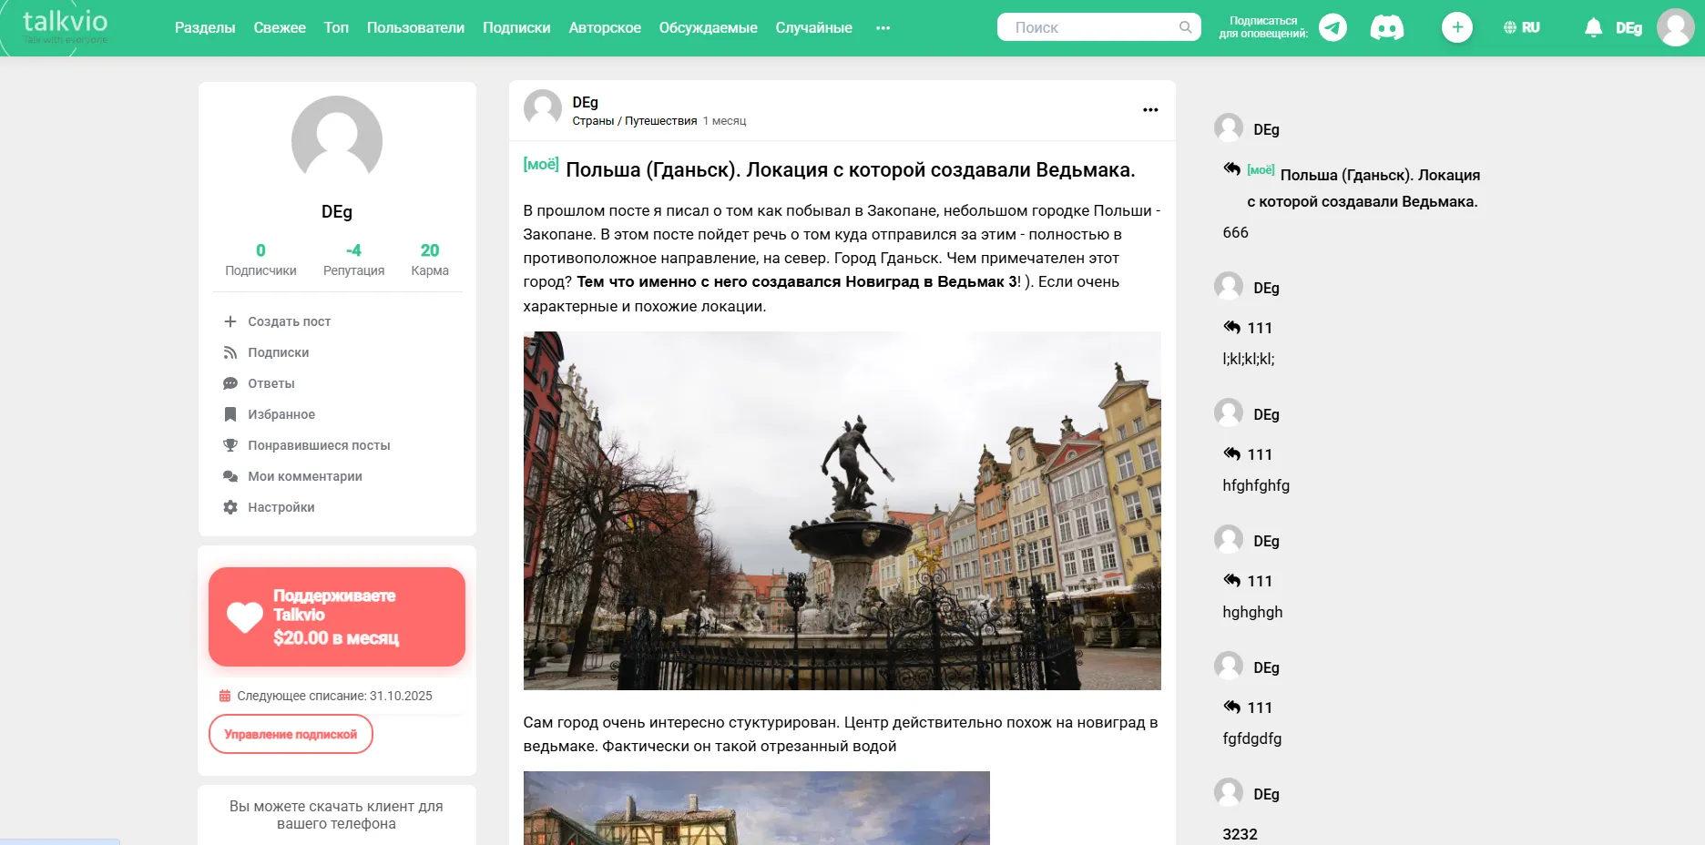Click the speech bubble icon beside Ответы

[x=230, y=383]
